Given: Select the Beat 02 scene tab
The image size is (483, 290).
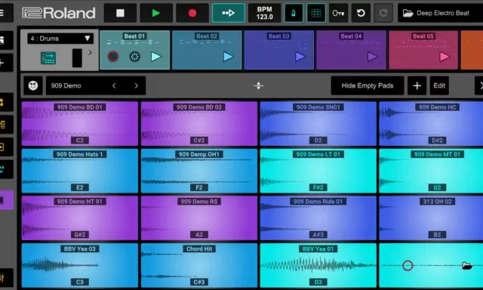Looking at the screenshot, I should pyautogui.click(x=207, y=36).
